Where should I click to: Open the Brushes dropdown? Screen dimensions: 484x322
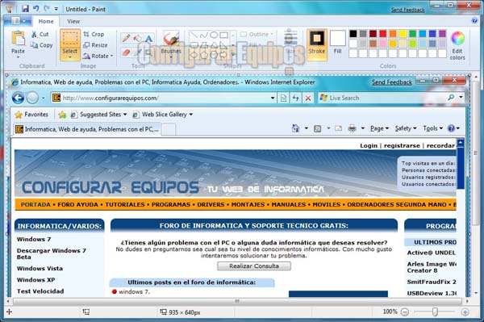coord(171,57)
